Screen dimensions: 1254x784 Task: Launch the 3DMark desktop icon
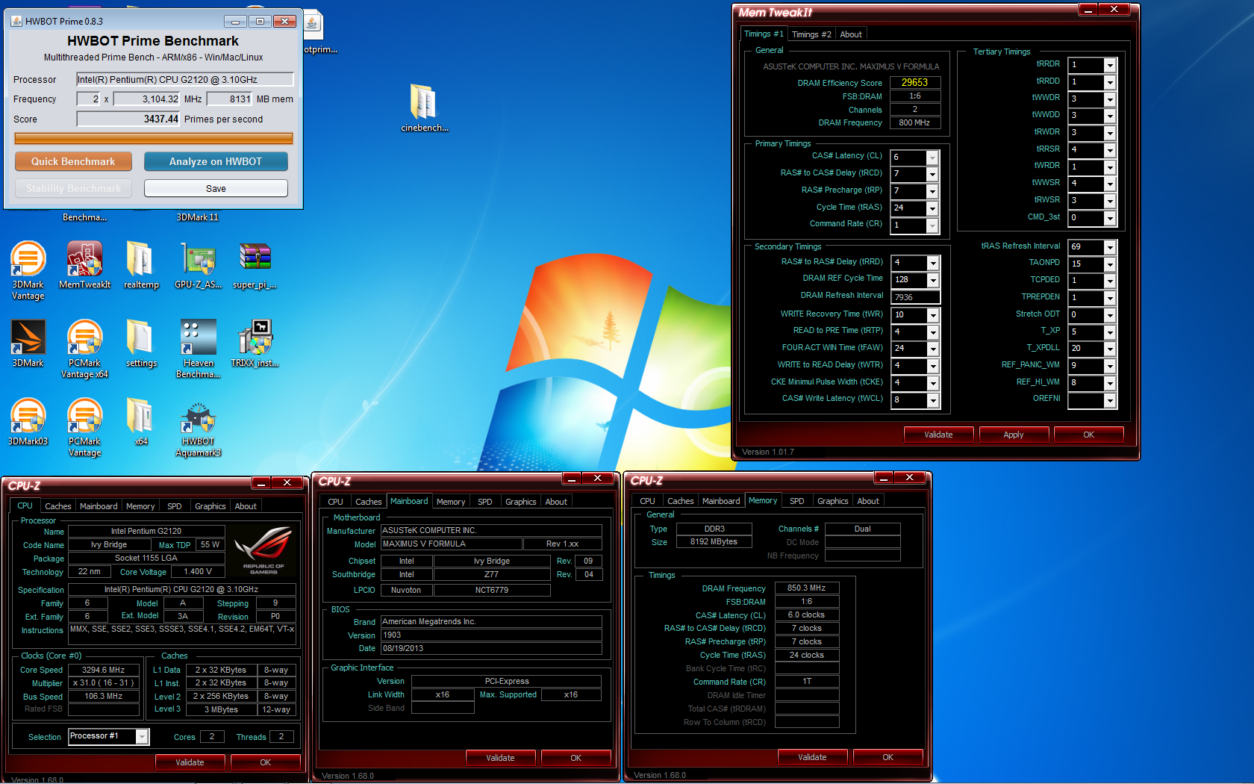(x=28, y=343)
